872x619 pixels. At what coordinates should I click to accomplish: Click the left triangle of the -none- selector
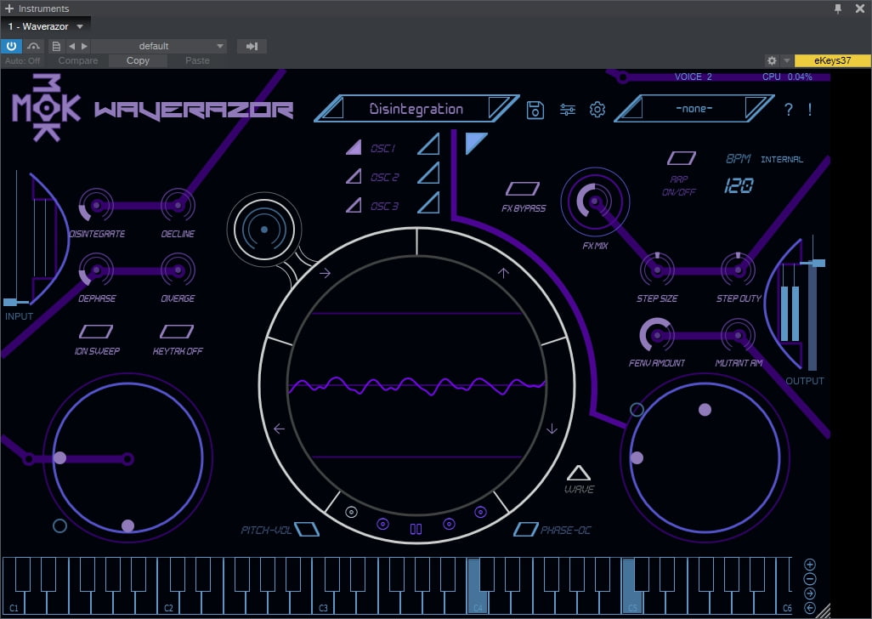pyautogui.click(x=632, y=109)
